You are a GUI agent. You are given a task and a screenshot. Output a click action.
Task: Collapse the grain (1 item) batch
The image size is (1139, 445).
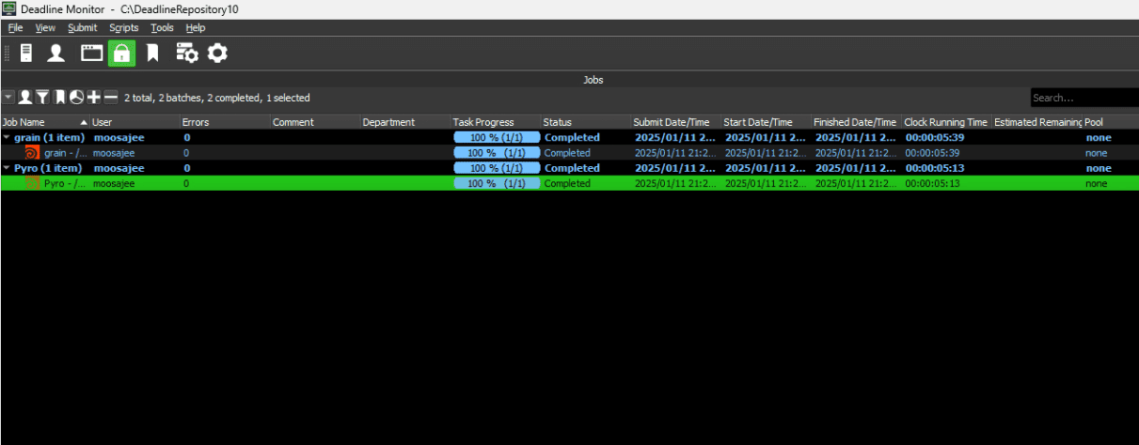tap(7, 138)
